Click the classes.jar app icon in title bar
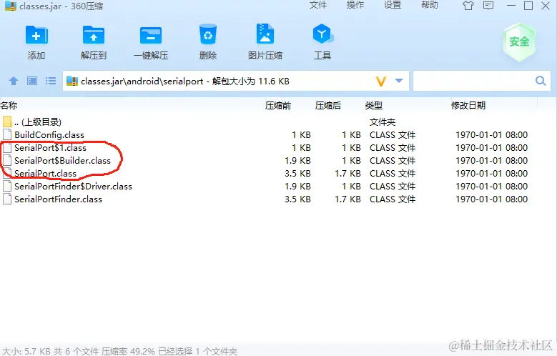 tap(11, 6)
